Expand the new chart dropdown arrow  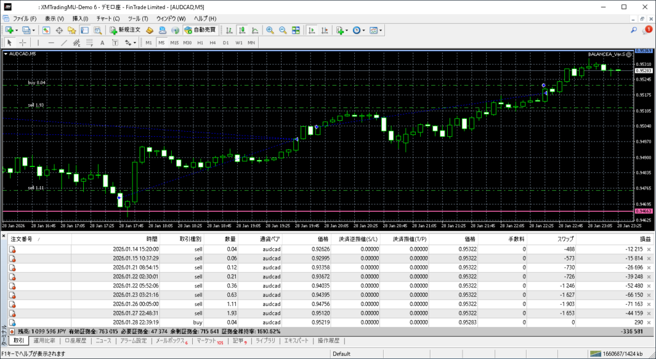[x=17, y=30]
